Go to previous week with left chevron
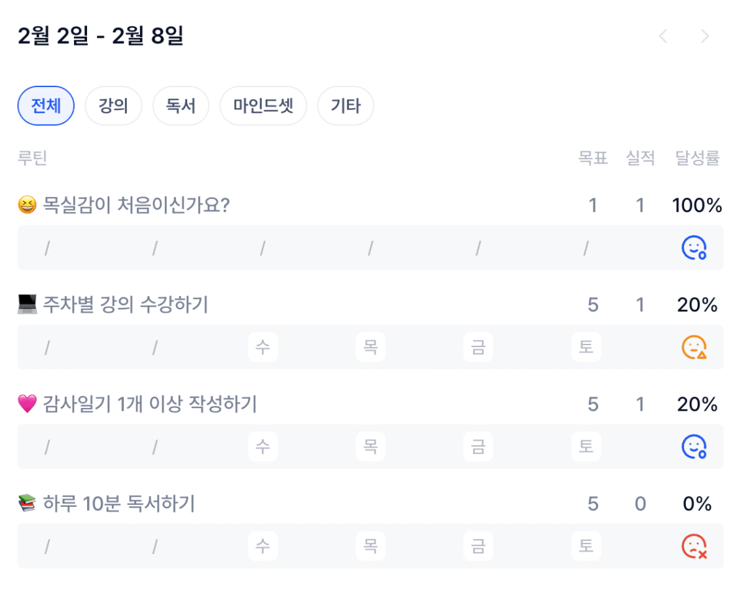This screenshot has width=735, height=592. pyautogui.click(x=663, y=37)
